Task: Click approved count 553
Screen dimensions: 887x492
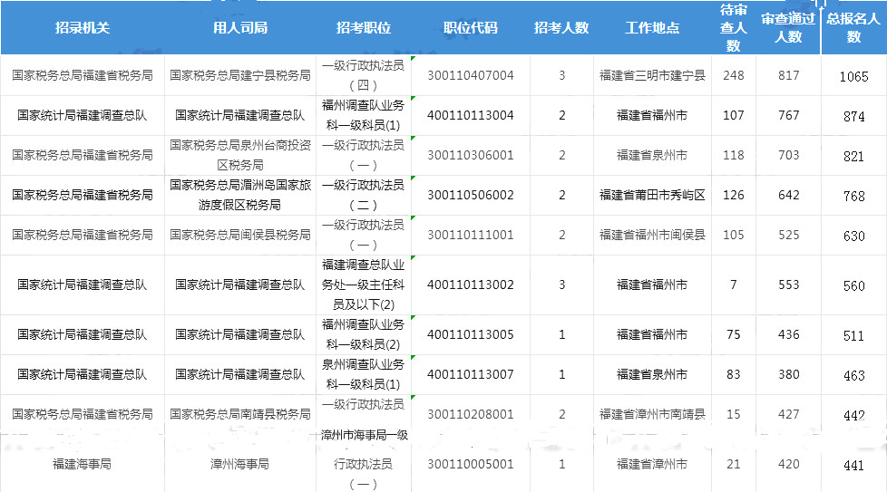Action: (x=788, y=285)
